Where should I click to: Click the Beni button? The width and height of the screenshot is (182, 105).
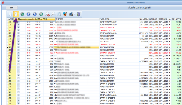[x=12, y=8]
